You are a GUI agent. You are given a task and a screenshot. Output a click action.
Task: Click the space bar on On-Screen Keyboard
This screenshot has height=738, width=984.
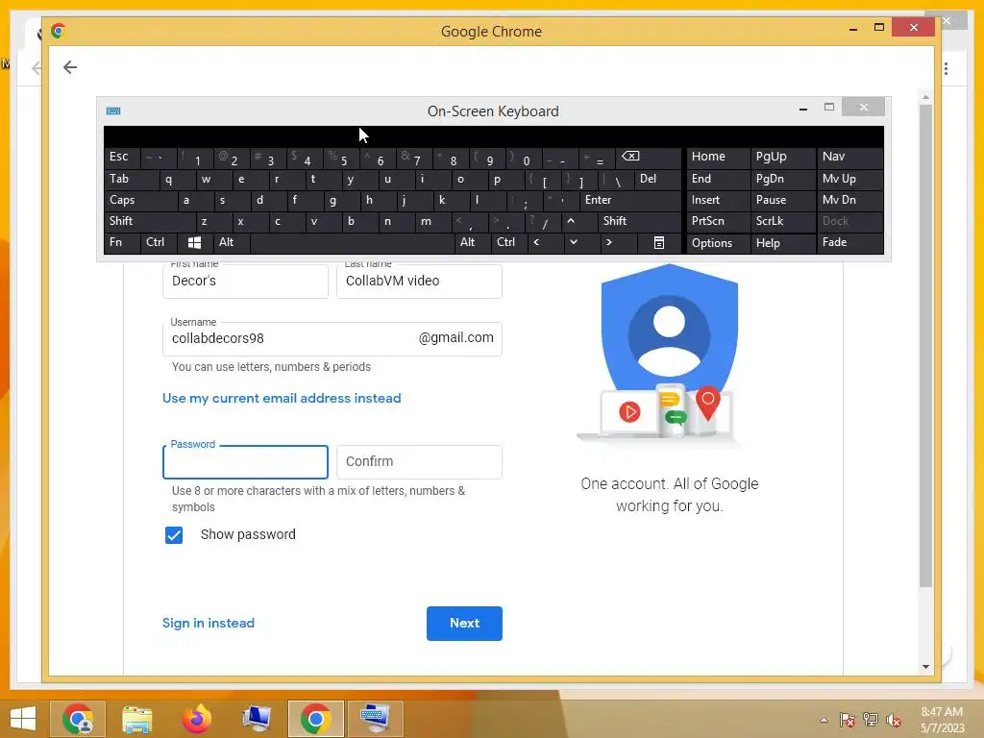click(352, 242)
